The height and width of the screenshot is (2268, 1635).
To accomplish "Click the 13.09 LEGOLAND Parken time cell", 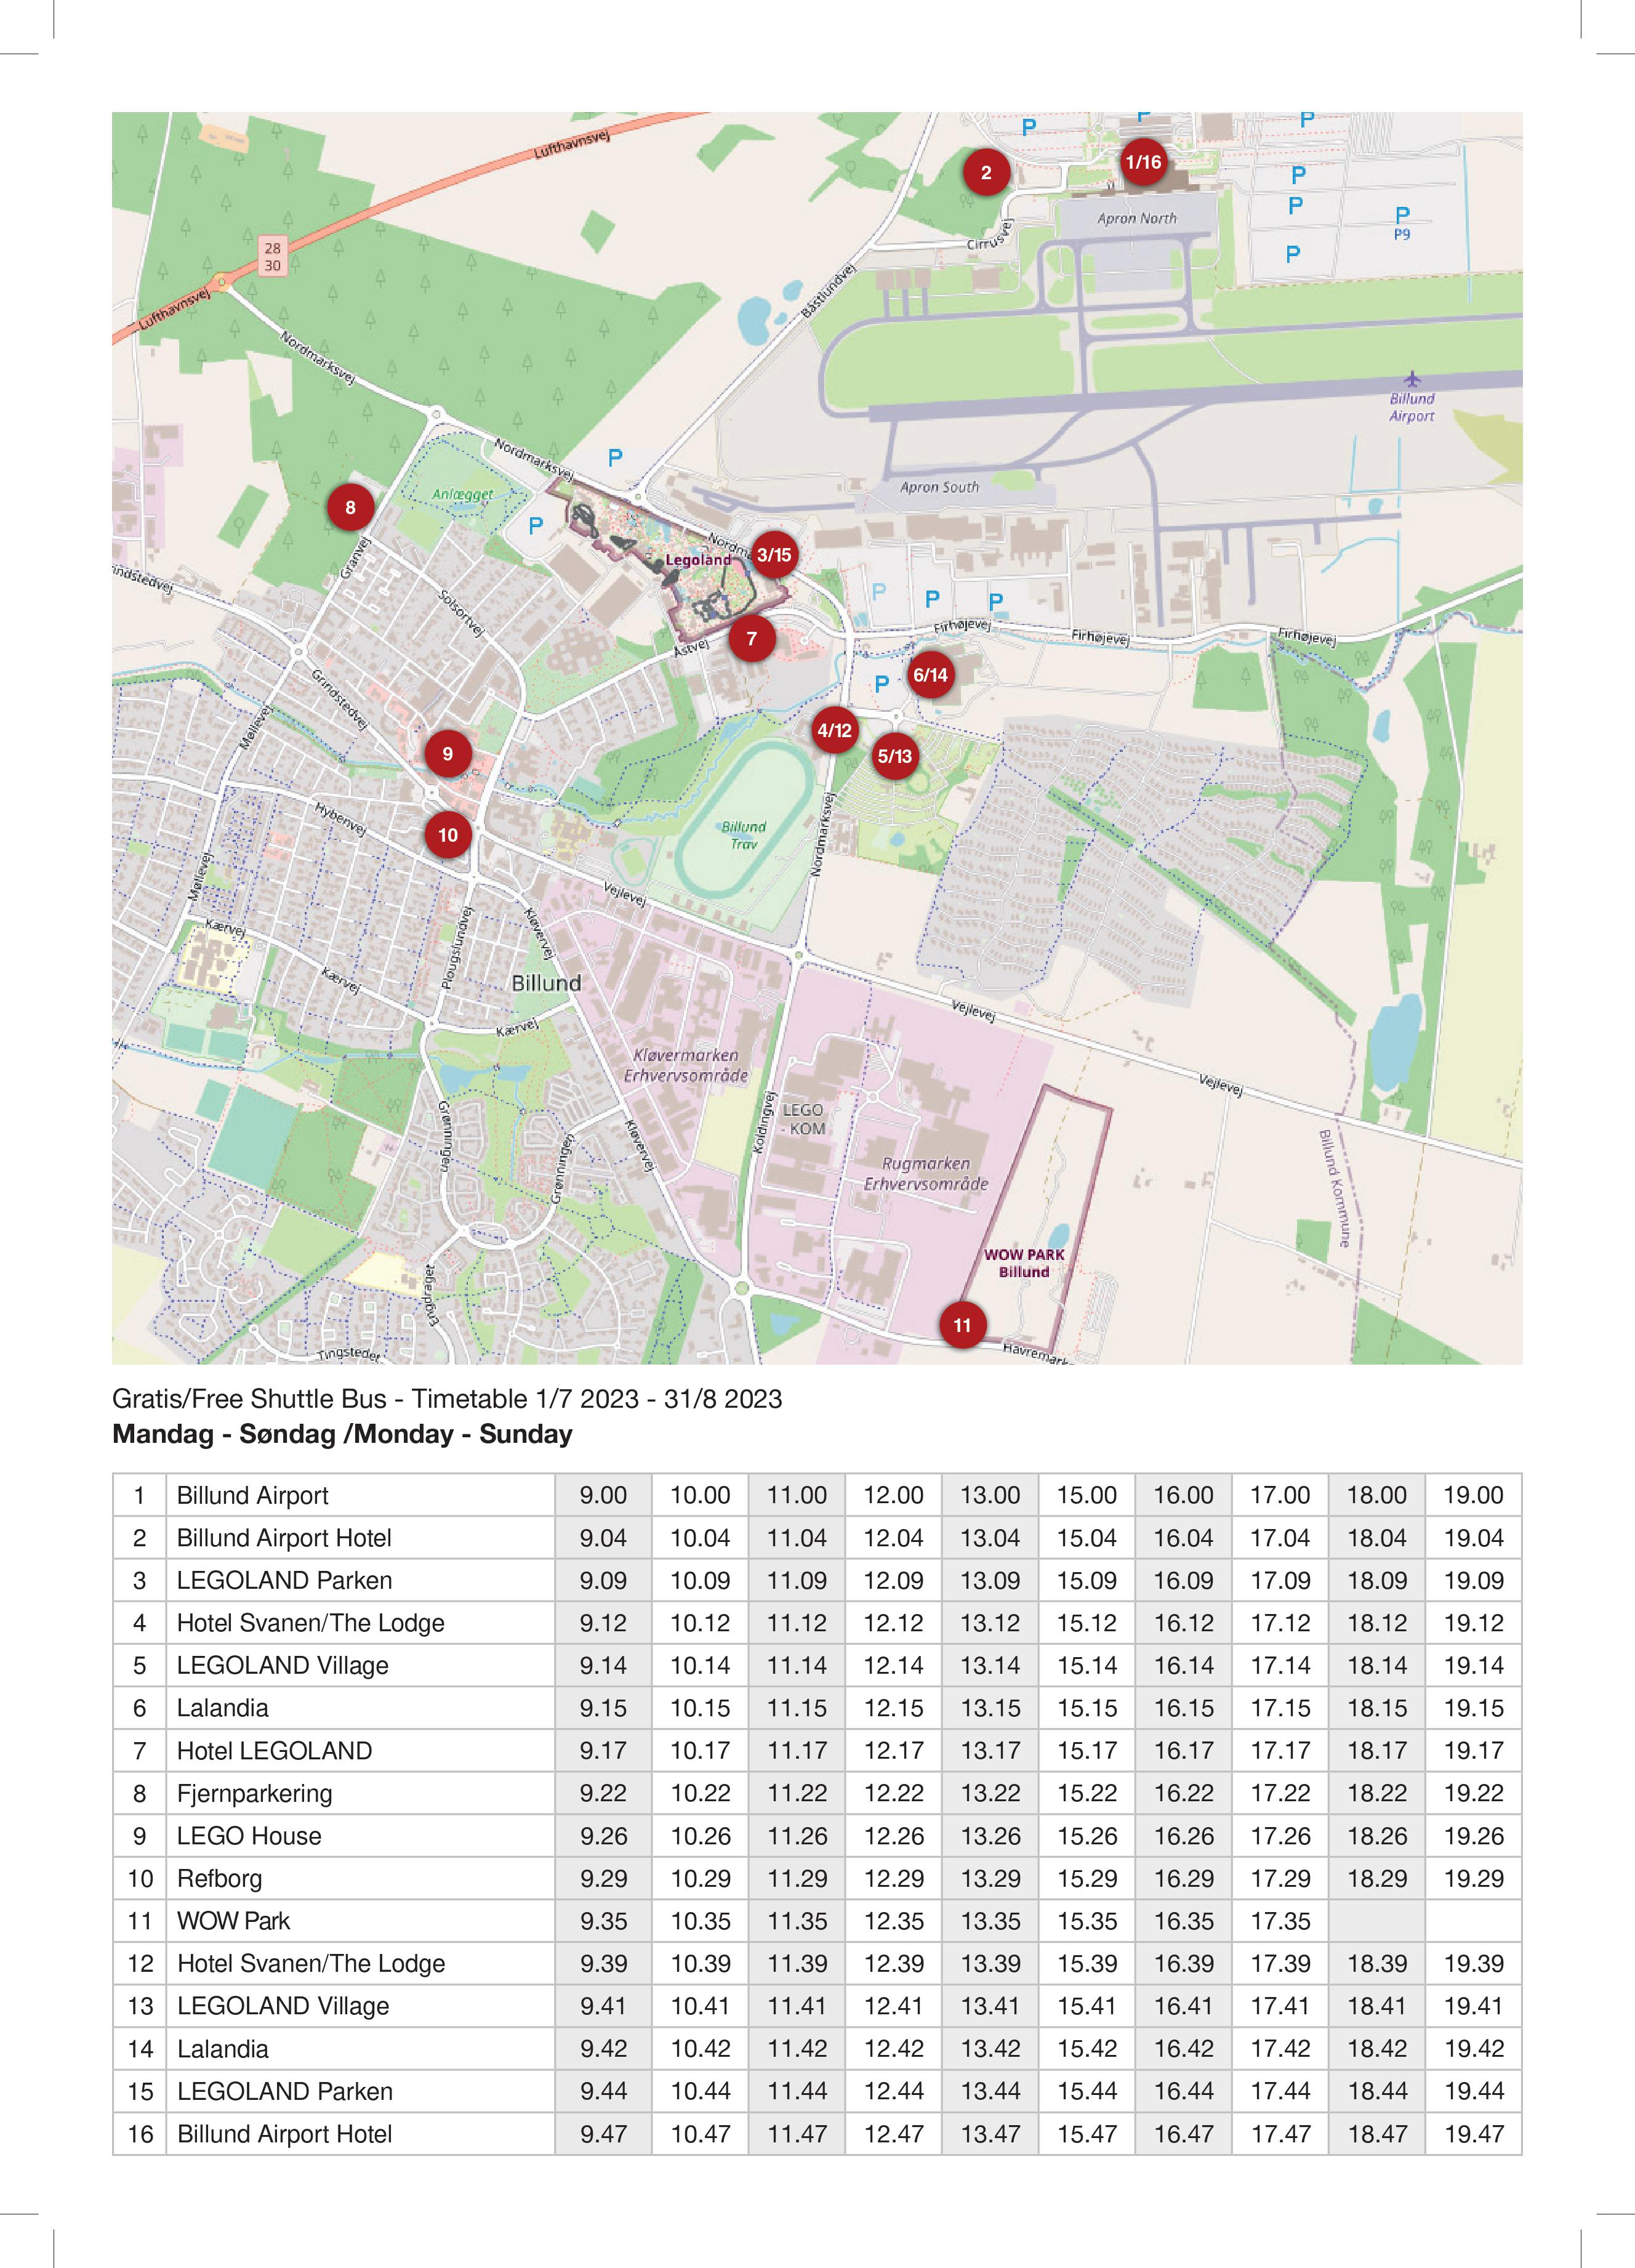I will point(990,1580).
